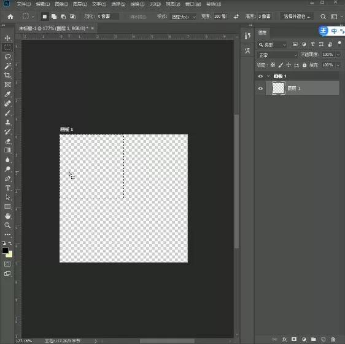Toggle lock position
The image size is (345, 344).
pyautogui.click(x=289, y=65)
